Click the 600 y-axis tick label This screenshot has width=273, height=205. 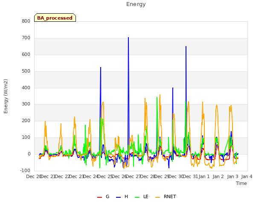coord(26,55)
